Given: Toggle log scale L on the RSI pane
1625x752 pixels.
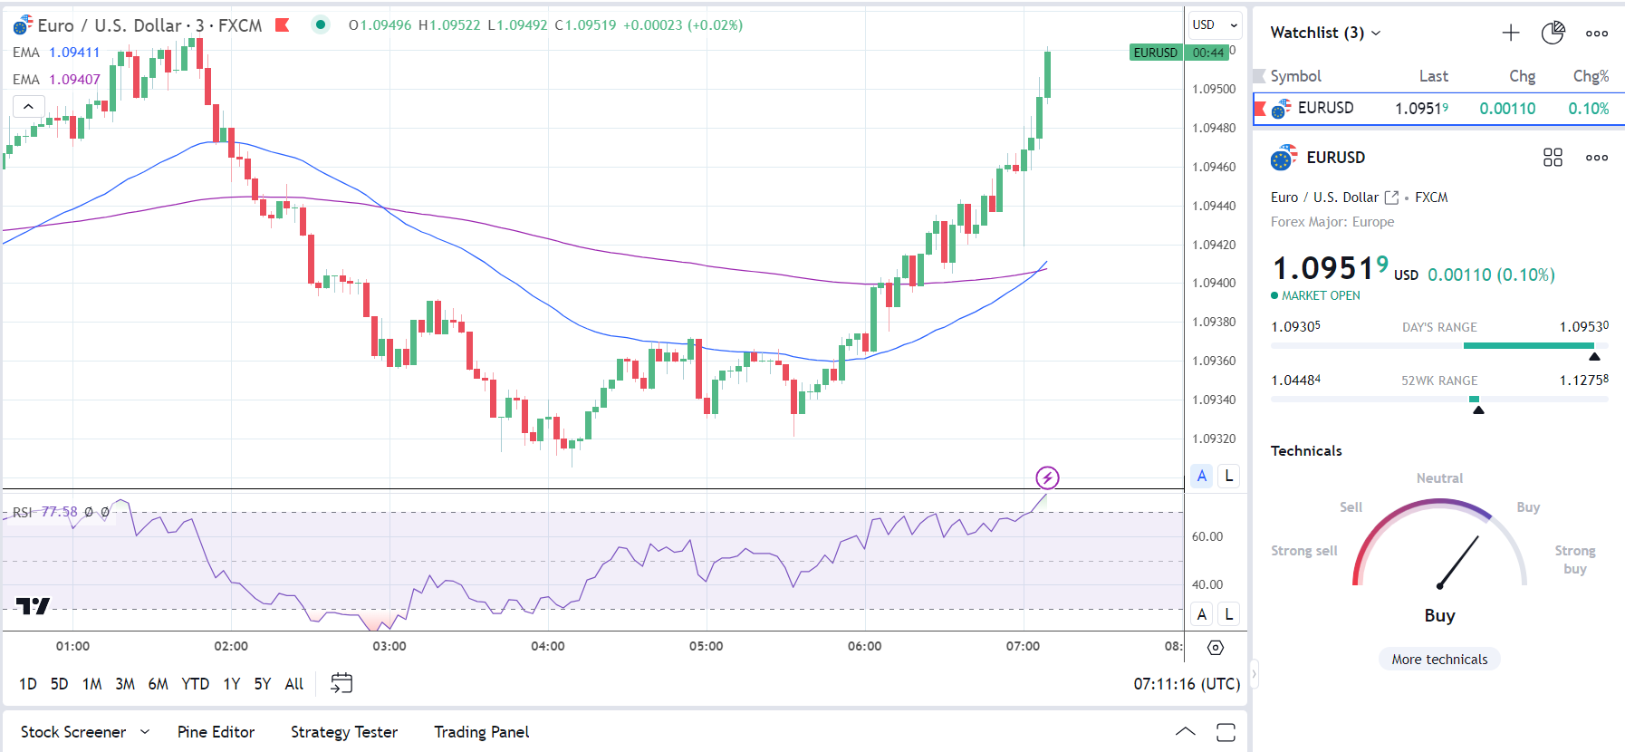Looking at the screenshot, I should point(1229,614).
